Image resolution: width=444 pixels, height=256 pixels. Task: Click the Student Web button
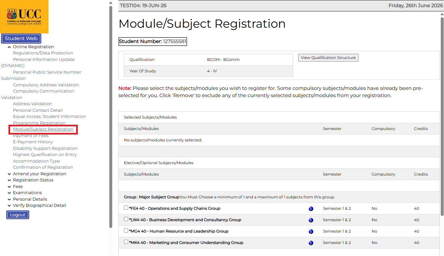click(21, 38)
